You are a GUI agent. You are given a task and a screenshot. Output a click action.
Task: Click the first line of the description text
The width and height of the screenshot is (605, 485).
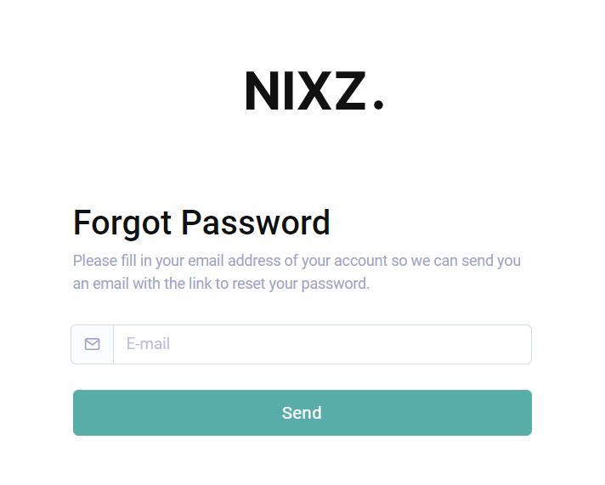click(x=297, y=262)
